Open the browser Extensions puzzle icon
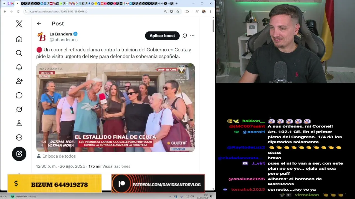Image resolution: width=355 pixels, height=199 pixels. click(x=187, y=12)
